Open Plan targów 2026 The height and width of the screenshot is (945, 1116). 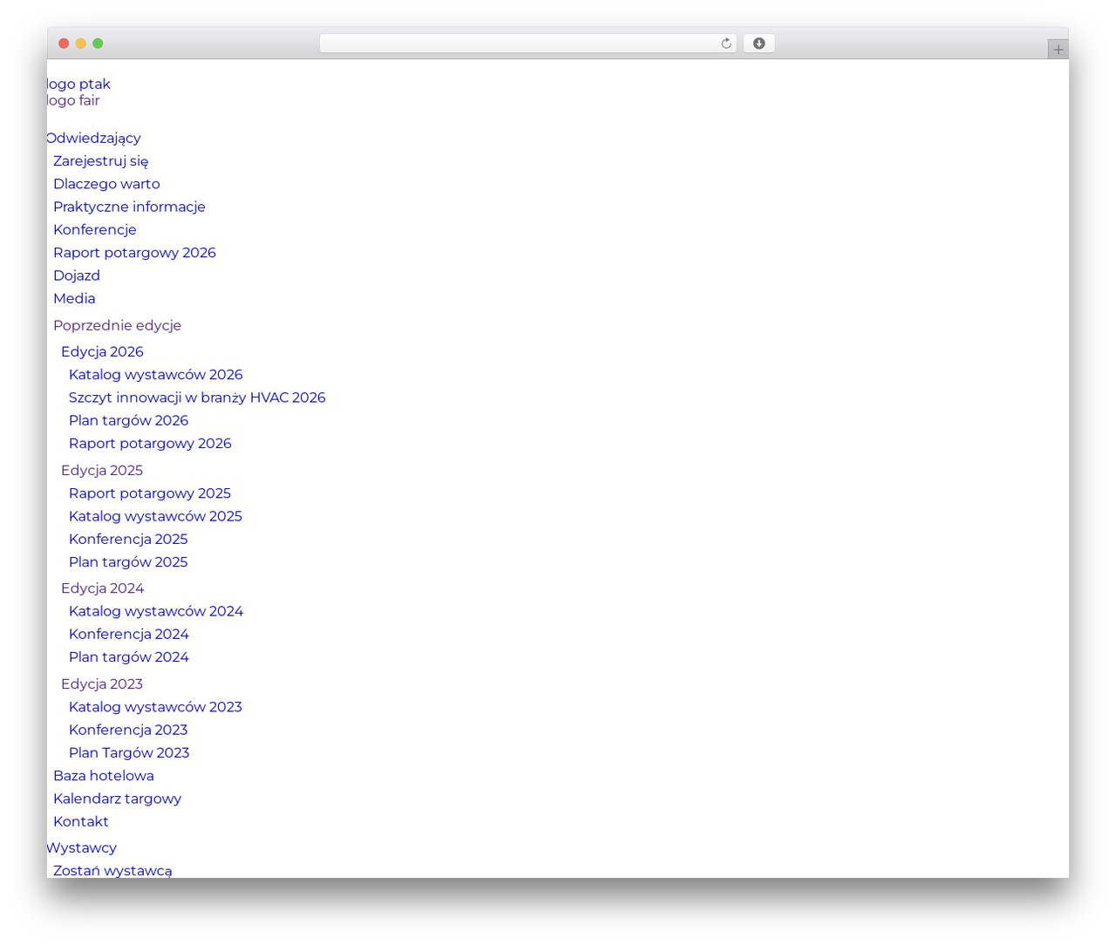(x=128, y=420)
